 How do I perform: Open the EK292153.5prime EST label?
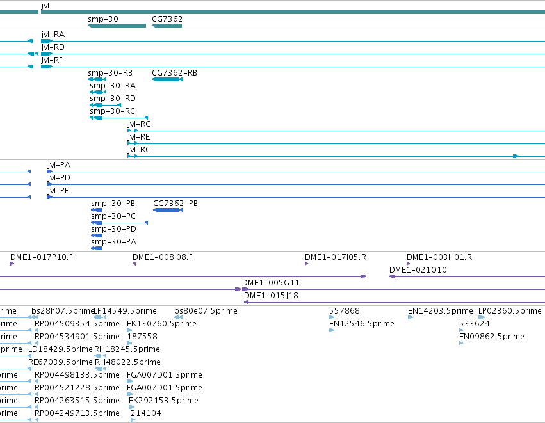164,401
